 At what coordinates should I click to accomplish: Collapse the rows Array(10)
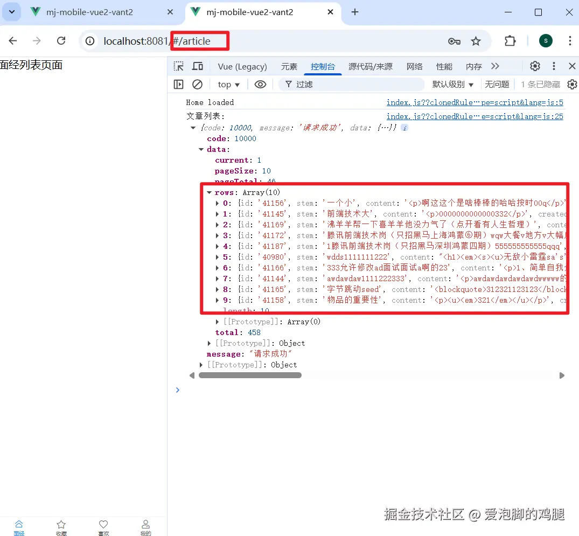pyautogui.click(x=210, y=192)
